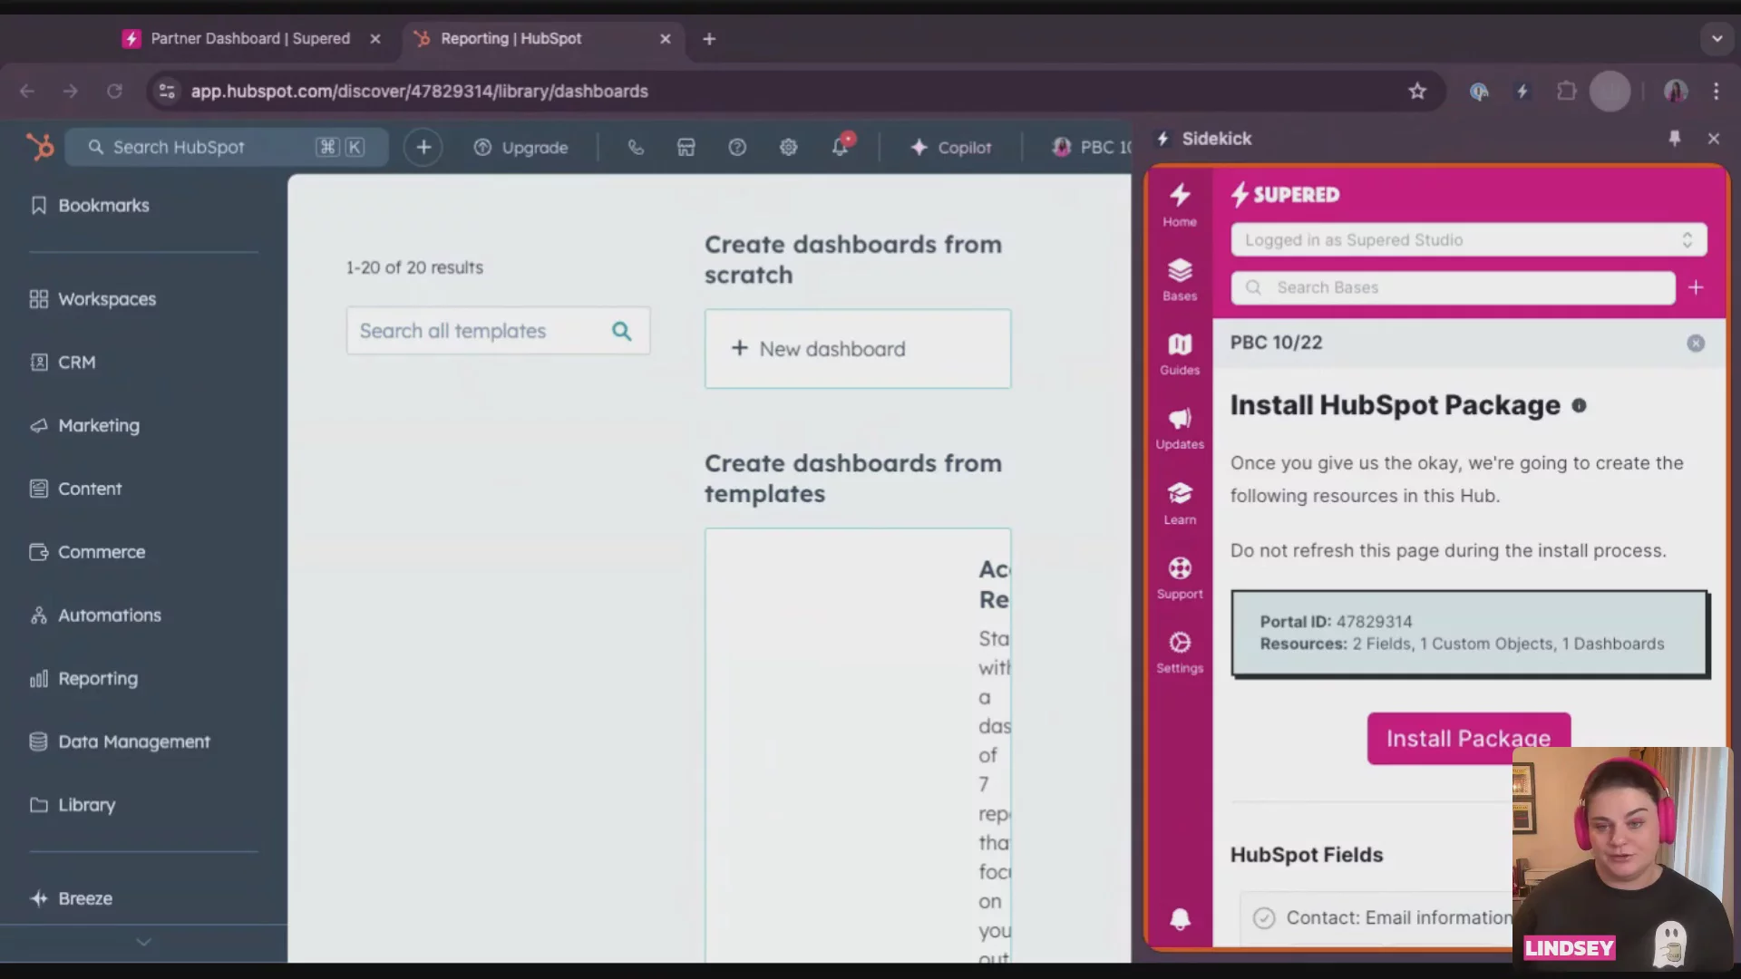This screenshot has height=979, width=1741.
Task: Close the Sidekick panel
Action: tap(1713, 139)
